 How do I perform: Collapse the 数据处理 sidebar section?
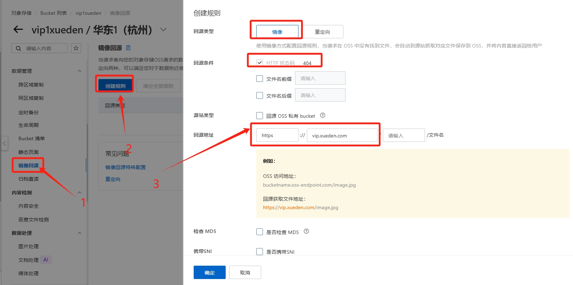pyautogui.click(x=79, y=233)
